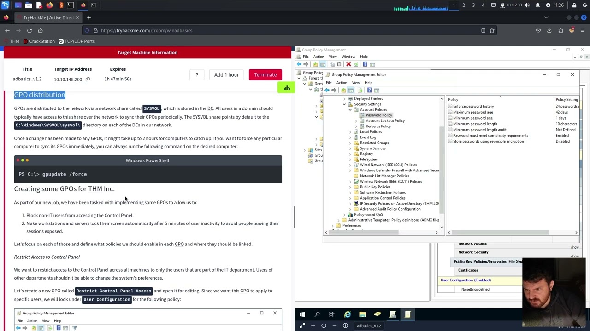Open a new Firefox tab
The height and width of the screenshot is (331, 590).
pyautogui.click(x=89, y=17)
